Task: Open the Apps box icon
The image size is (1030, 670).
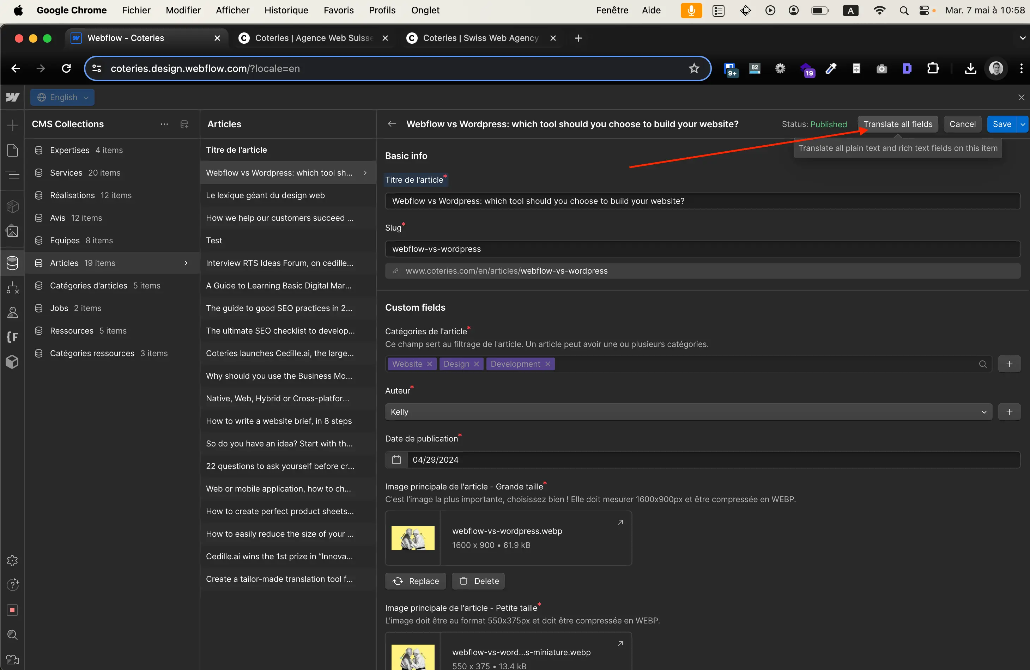Action: click(x=13, y=361)
